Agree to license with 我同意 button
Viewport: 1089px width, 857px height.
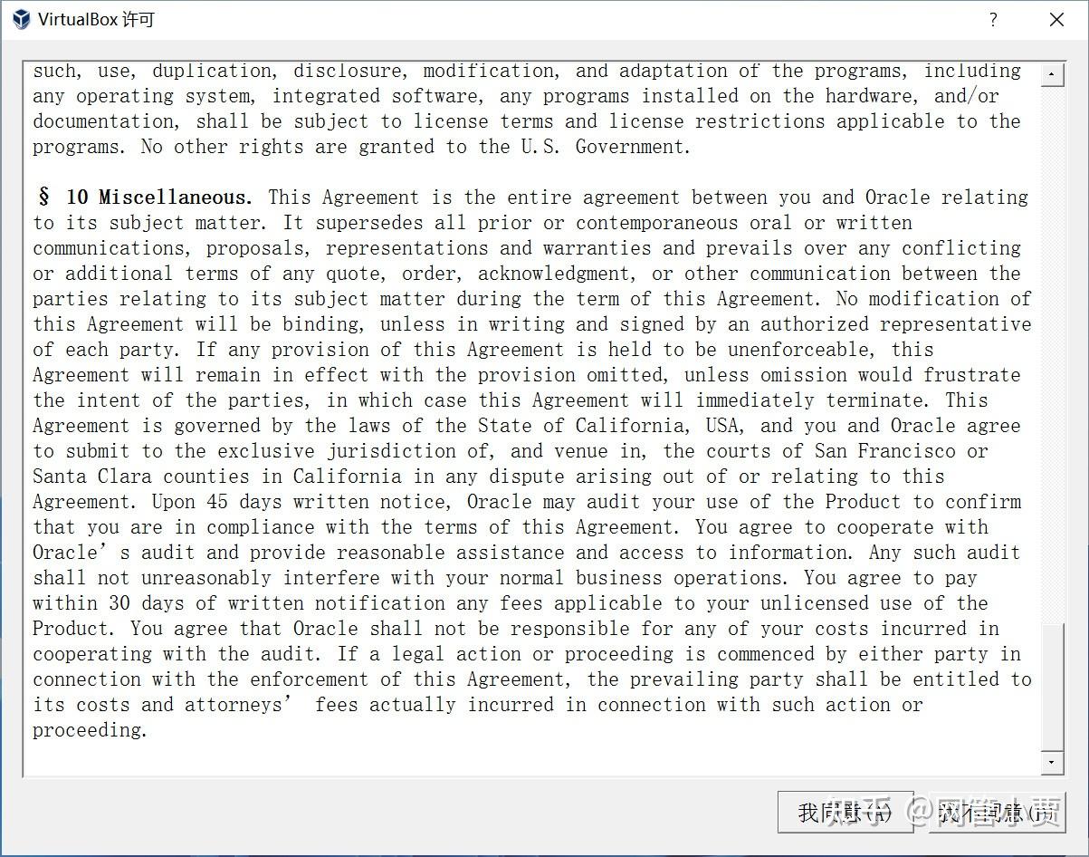(x=845, y=813)
